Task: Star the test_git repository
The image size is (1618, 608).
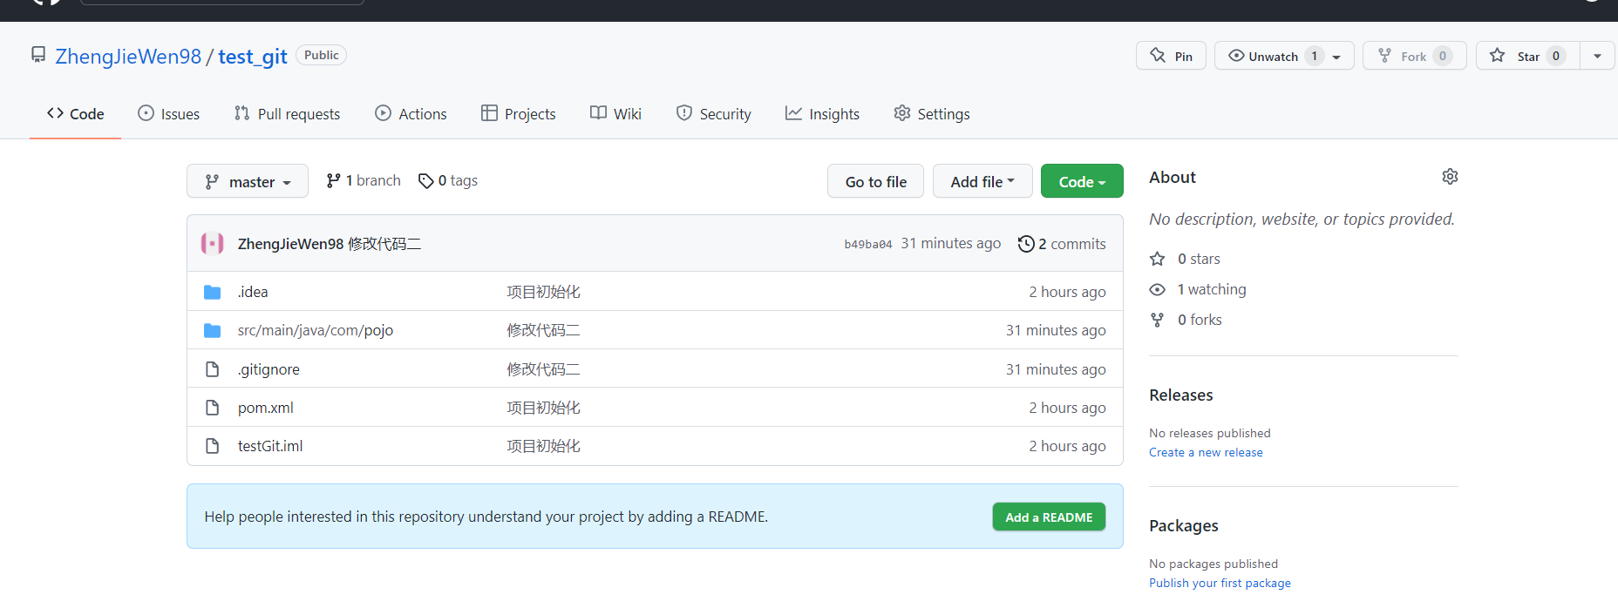Action: (x=1528, y=56)
